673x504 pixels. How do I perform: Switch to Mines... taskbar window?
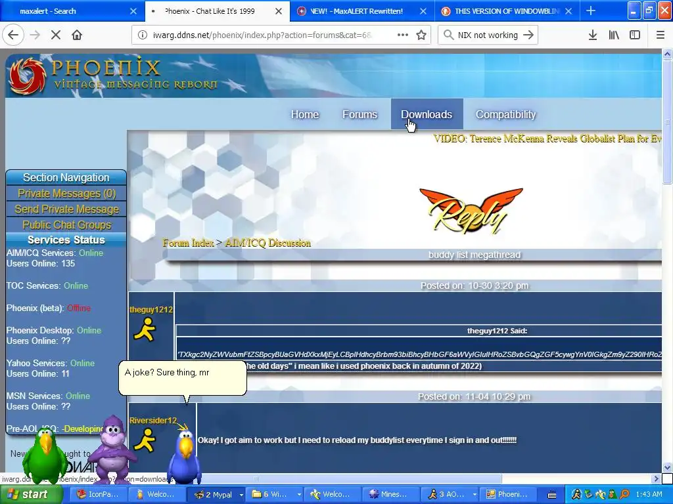[390, 494]
